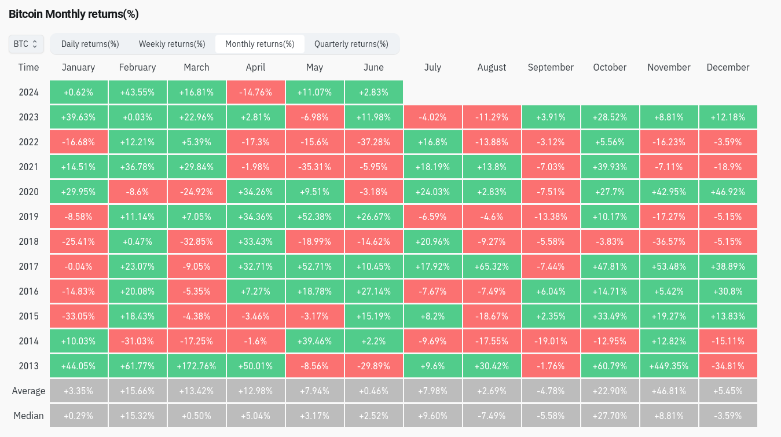This screenshot has height=437, width=781.
Task: Click the 2019 row year label
Action: click(28, 216)
